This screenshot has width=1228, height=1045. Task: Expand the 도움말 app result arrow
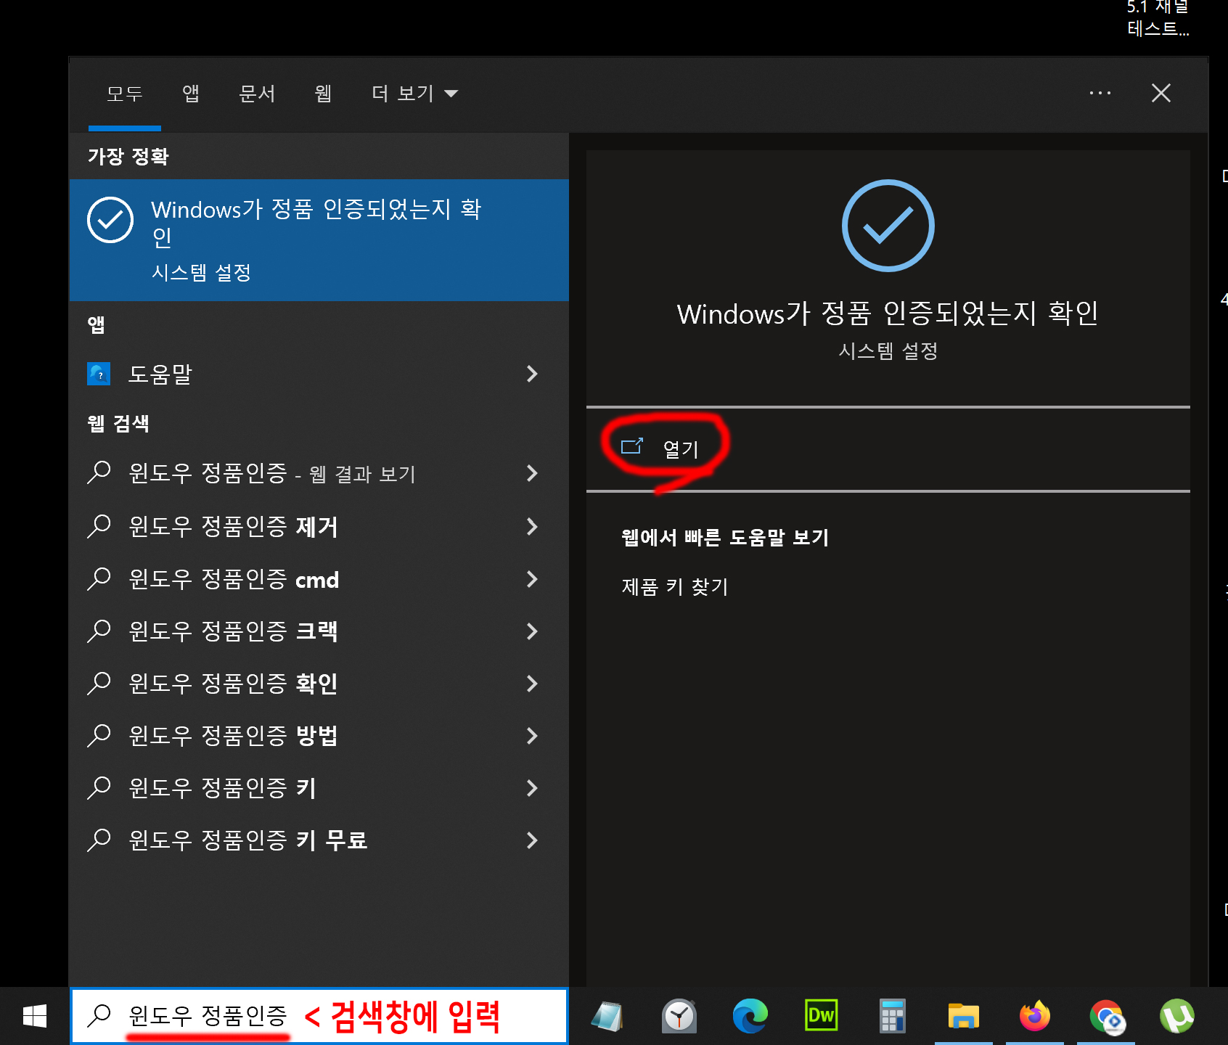point(532,374)
